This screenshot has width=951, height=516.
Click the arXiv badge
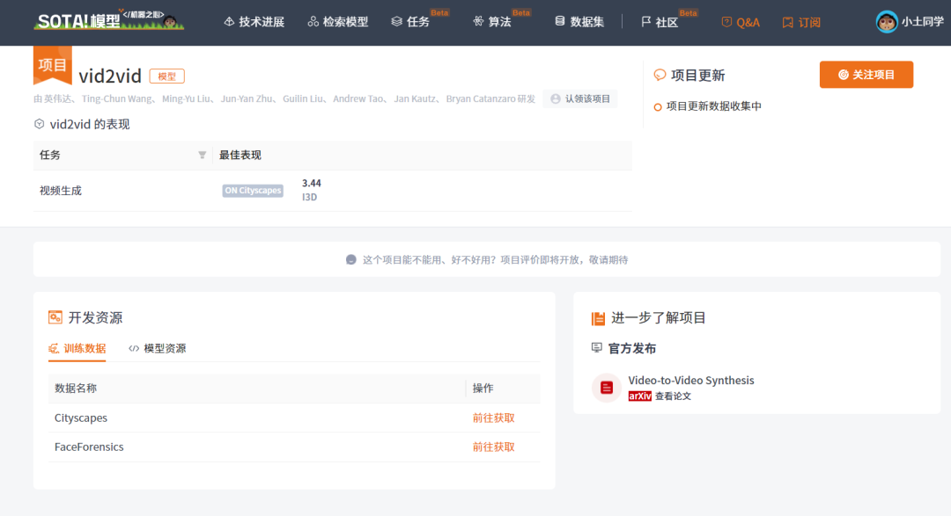point(640,396)
